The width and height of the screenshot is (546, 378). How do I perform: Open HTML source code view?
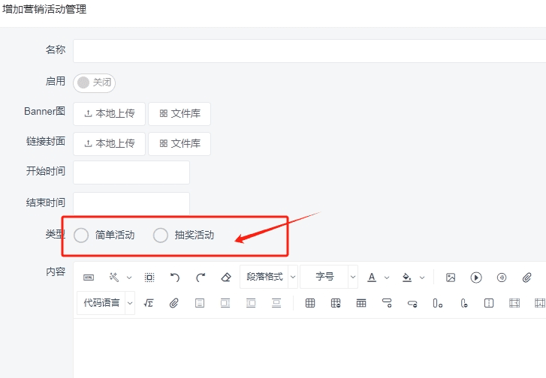[89, 277]
